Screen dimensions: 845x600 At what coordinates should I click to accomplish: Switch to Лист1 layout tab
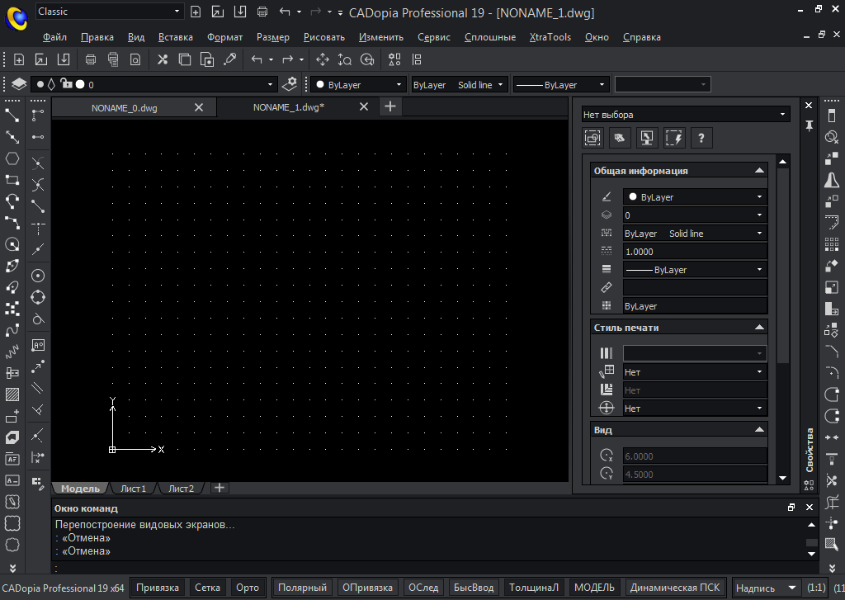coord(133,489)
